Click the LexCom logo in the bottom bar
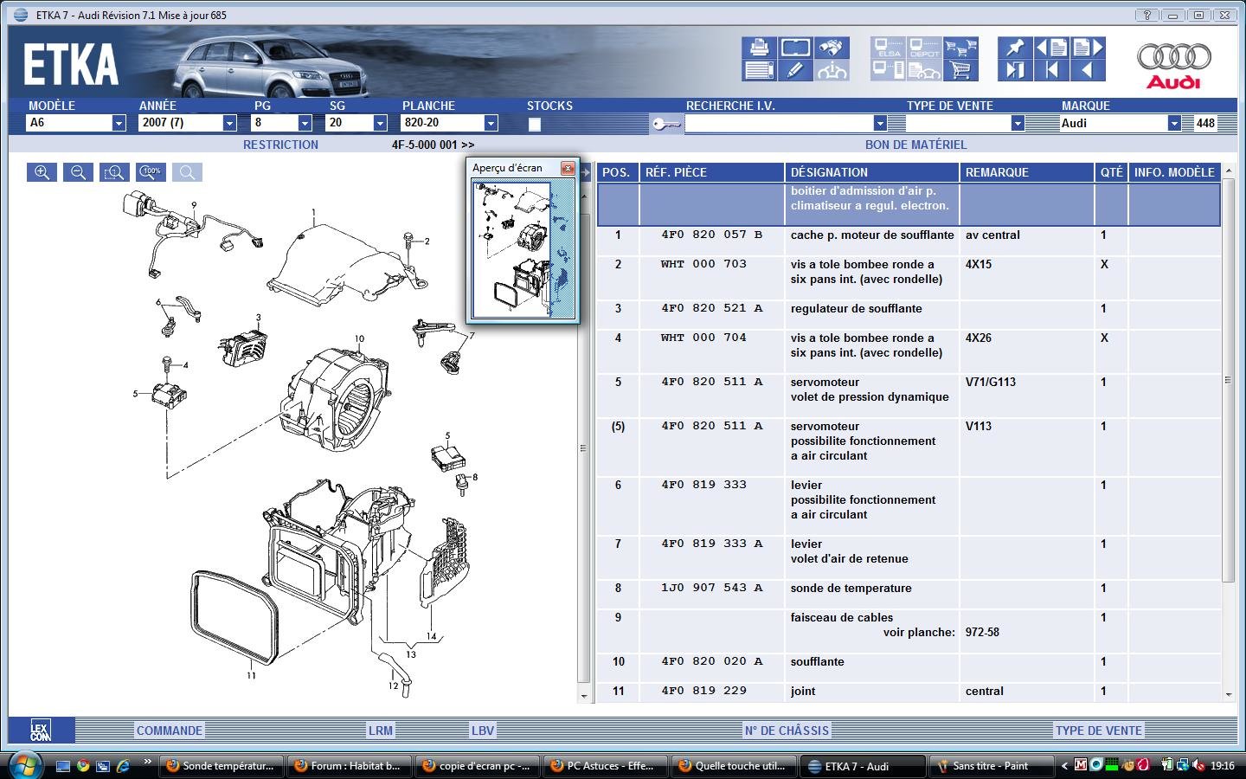The image size is (1246, 779). pyautogui.click(x=41, y=730)
